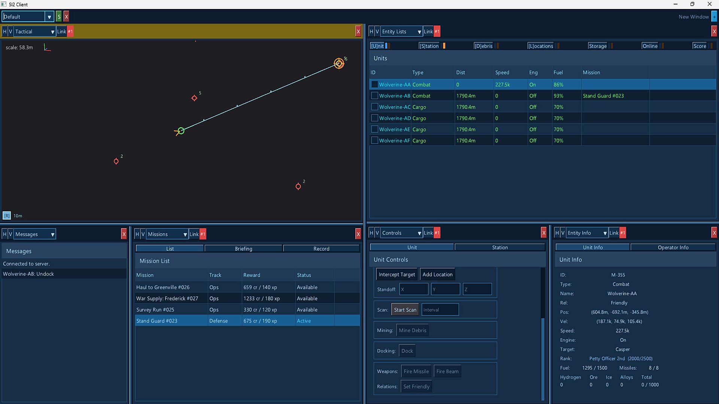The height and width of the screenshot is (404, 719).
Task: Click the [R] reset view icon
Action: 7,216
